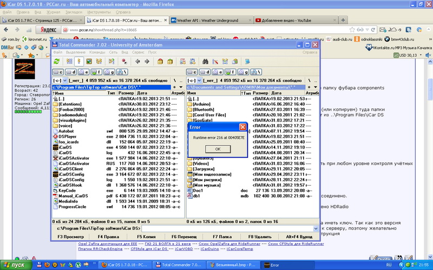Open the Команды menu
Image resolution: width=433 pixels, height=270 pixels.
pos(97,52)
